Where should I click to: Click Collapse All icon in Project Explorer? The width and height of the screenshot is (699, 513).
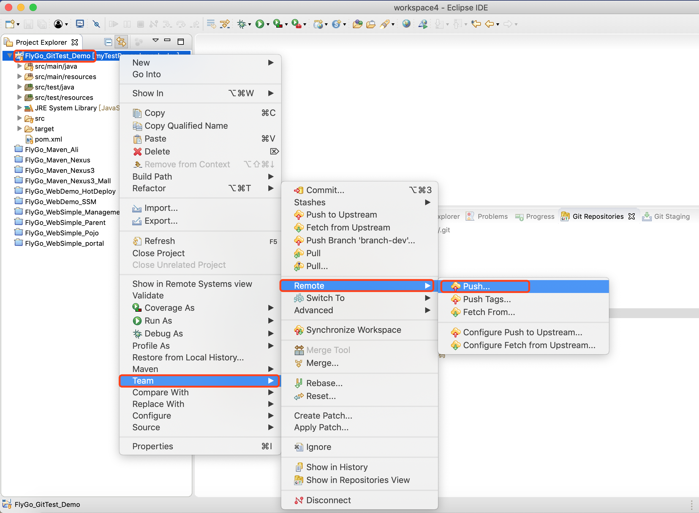pos(108,42)
